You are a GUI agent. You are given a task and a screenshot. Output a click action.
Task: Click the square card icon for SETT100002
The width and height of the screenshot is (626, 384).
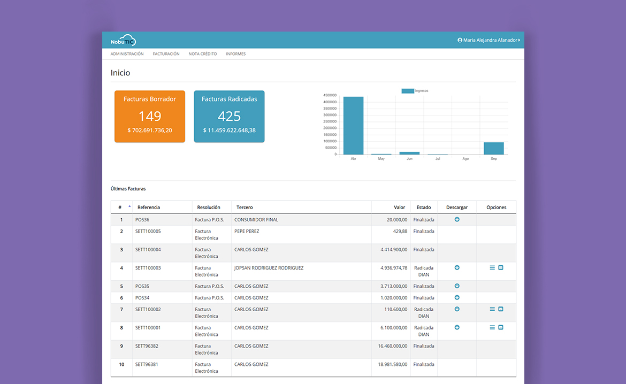[501, 309]
